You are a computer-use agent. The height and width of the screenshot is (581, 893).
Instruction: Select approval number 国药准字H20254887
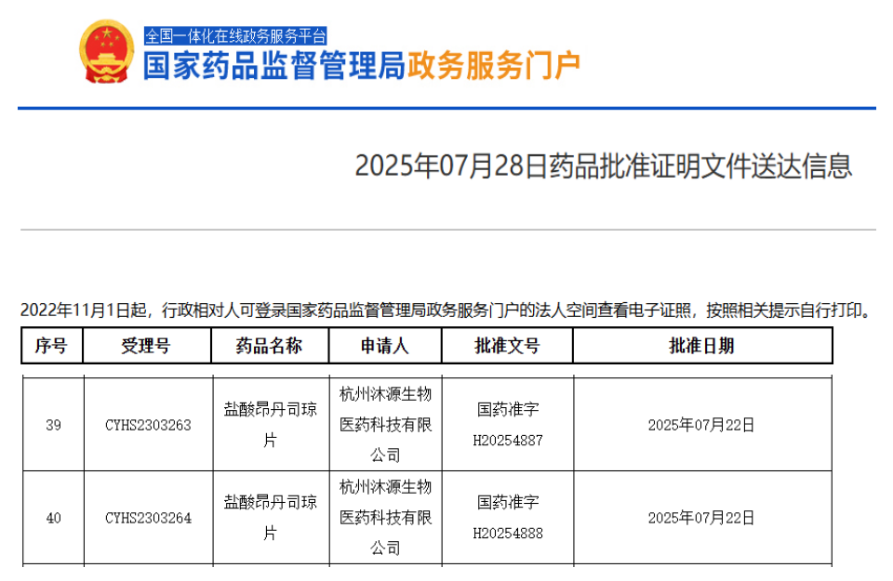[508, 425]
